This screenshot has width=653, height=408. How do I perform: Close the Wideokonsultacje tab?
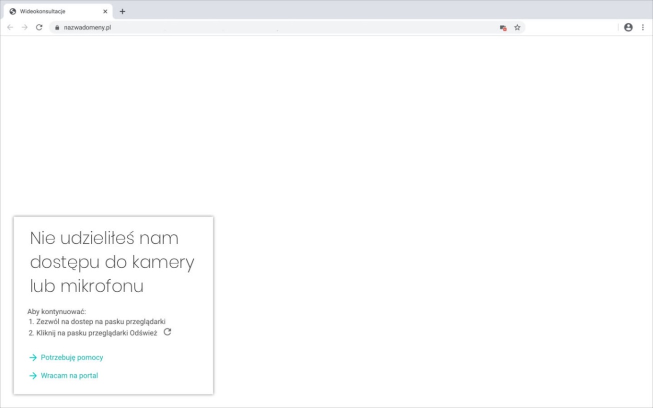tap(104, 10)
